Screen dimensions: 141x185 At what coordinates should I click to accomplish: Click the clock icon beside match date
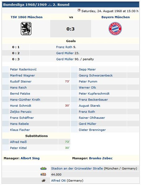point(79,11)
